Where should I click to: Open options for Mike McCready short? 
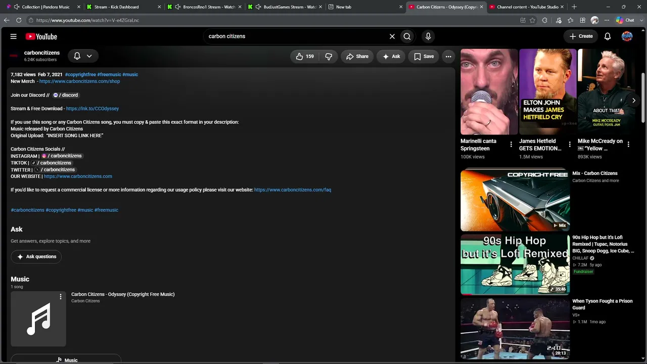point(628,145)
